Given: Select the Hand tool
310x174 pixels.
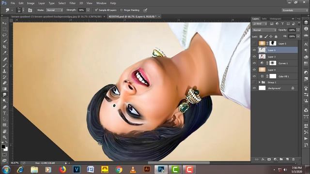Looking at the screenshot, I should 4,131.
